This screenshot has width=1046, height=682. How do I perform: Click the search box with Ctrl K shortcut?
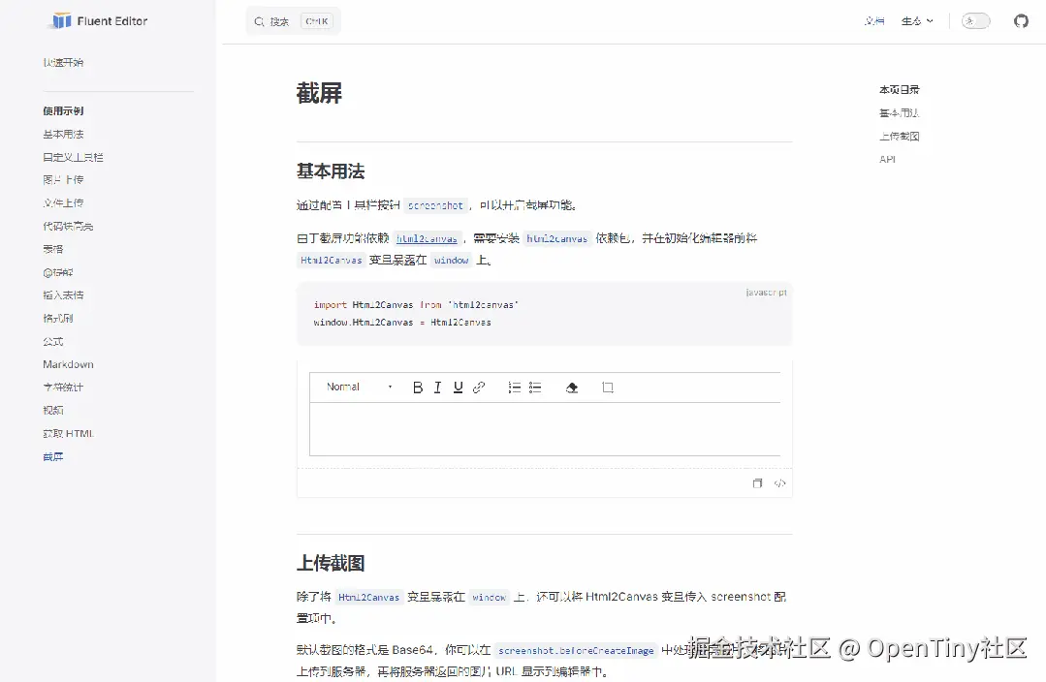(293, 19)
